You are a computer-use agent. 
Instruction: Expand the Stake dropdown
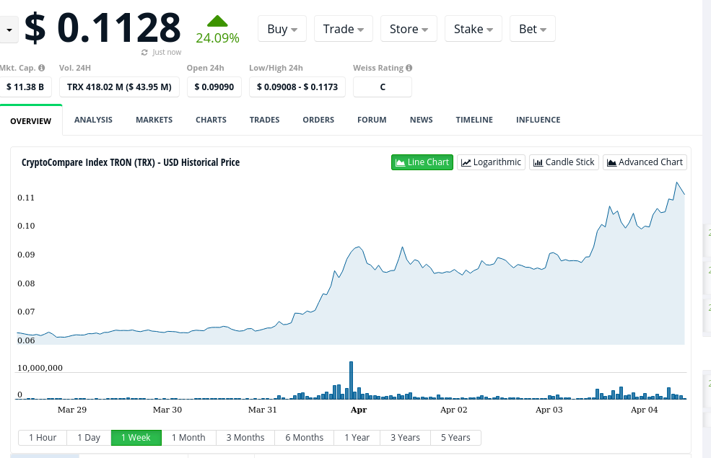point(474,29)
